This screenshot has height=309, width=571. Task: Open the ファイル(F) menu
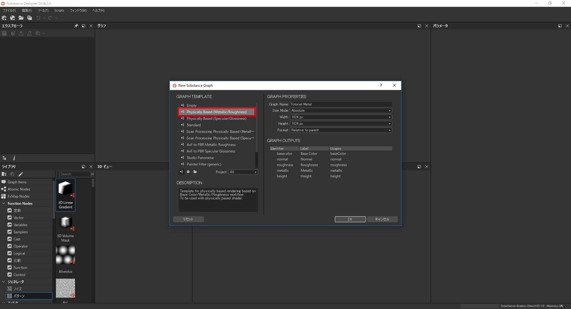tap(9, 11)
